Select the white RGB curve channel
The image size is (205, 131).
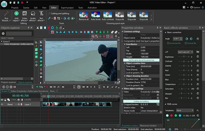click(167, 116)
